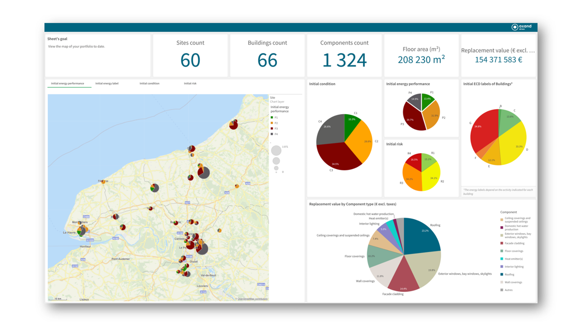
Task: Open the OpenStreetMap contributors link
Action: (x=252, y=299)
